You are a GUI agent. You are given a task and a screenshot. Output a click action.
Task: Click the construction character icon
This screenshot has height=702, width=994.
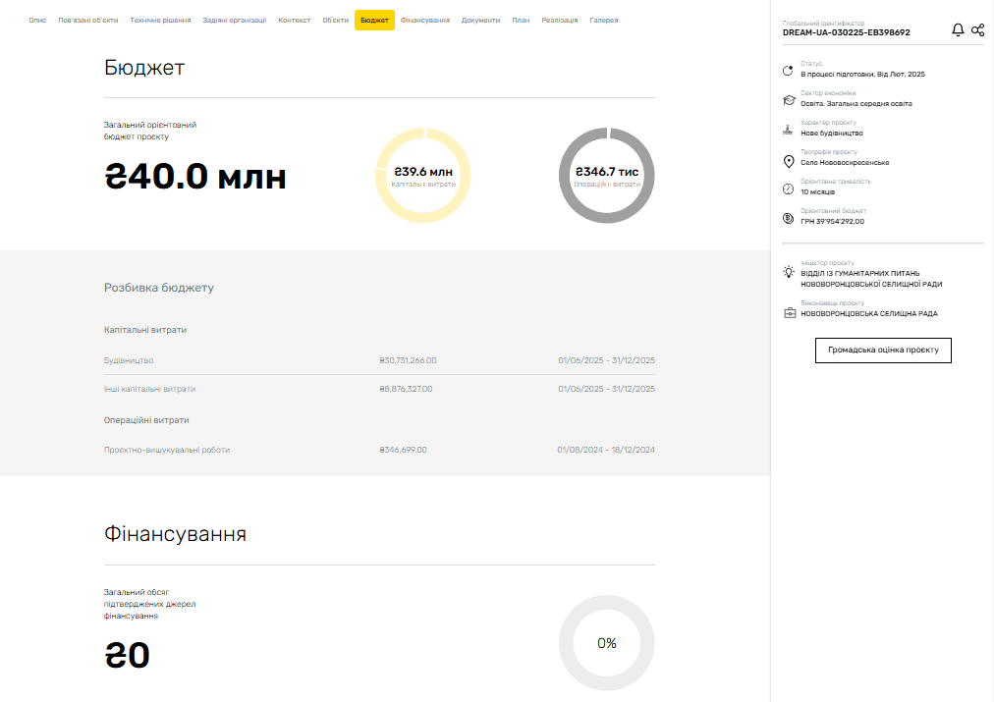pos(788,130)
